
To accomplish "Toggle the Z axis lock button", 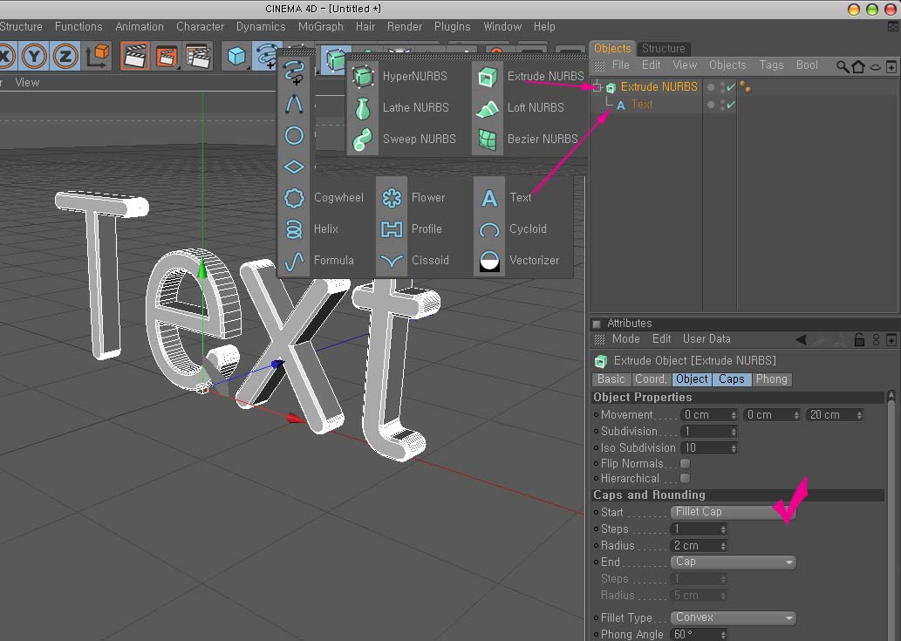I will click(x=65, y=57).
